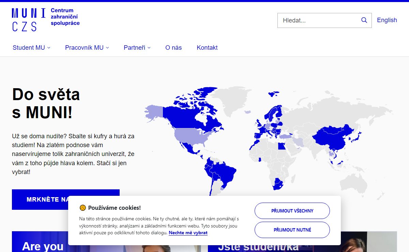Click Centrum zahraniční spolupráce title text
This screenshot has width=409, height=252.
(x=65, y=17)
